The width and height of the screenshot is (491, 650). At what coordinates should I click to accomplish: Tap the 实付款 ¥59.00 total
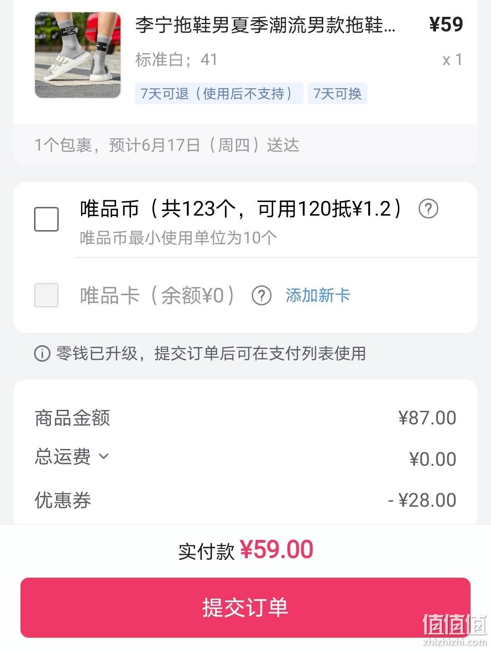pos(245,550)
